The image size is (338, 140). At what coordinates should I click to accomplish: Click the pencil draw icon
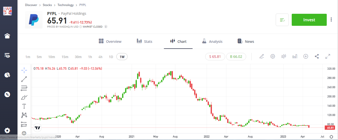[x=262, y=56]
